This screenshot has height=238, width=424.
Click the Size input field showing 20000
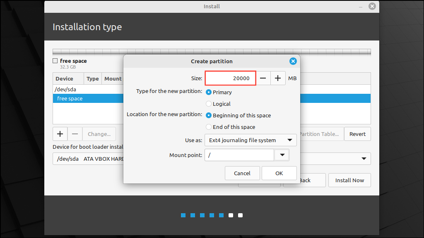pyautogui.click(x=230, y=78)
